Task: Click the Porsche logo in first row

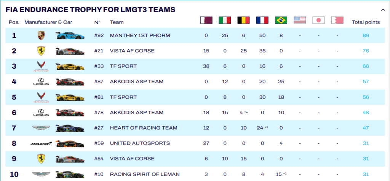Action: (x=41, y=36)
